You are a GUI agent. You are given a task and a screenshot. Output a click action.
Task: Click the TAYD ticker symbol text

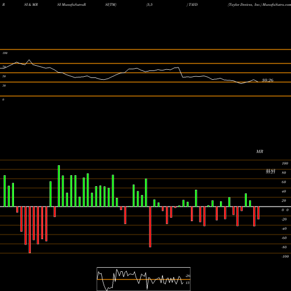[193, 5]
